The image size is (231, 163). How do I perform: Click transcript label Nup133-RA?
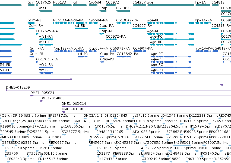(63, 20)
